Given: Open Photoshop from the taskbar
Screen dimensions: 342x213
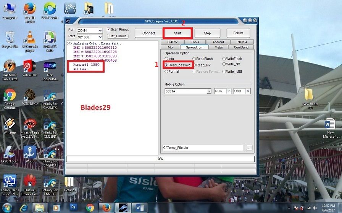Looking at the screenshot, I should pos(73,207).
